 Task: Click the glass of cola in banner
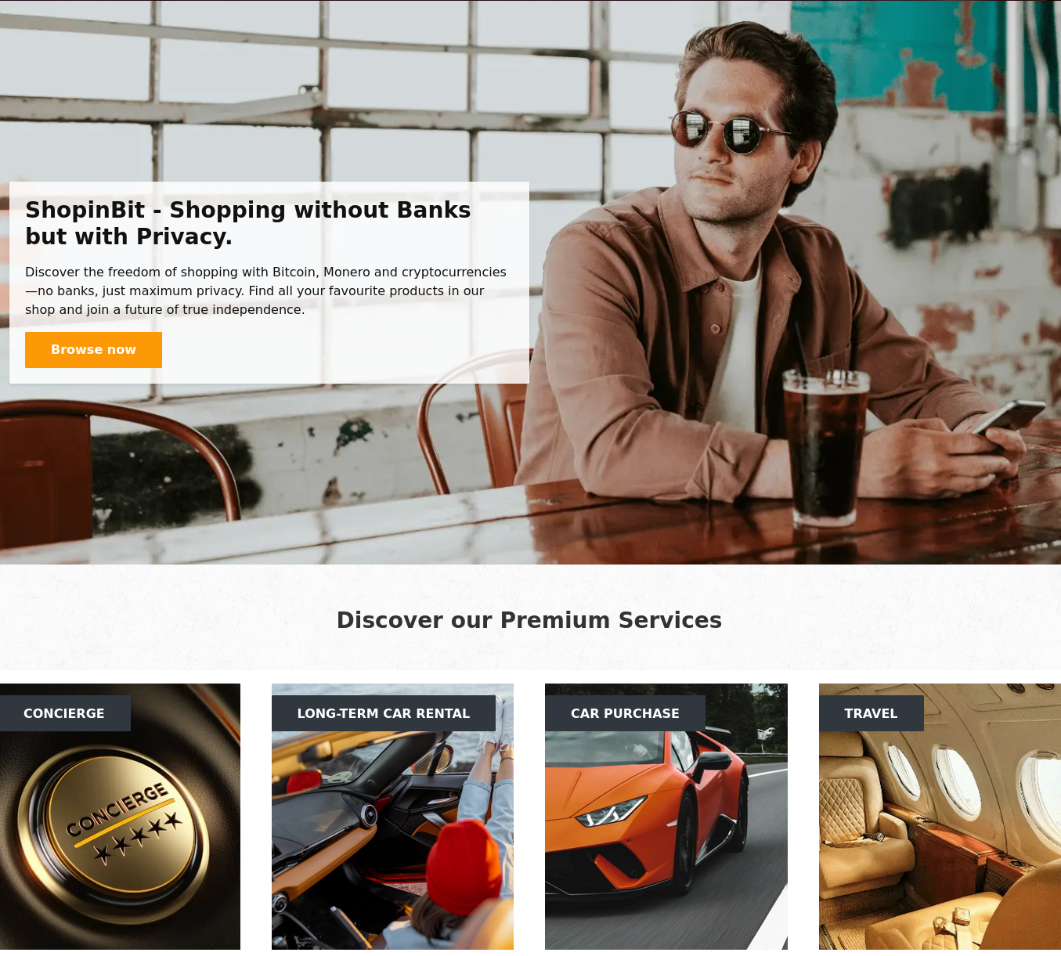click(x=825, y=448)
